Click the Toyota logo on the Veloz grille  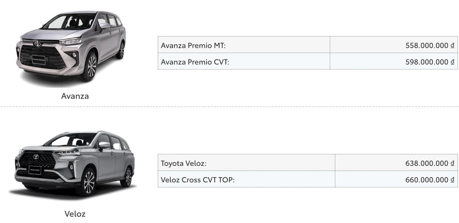pyautogui.click(x=35, y=157)
